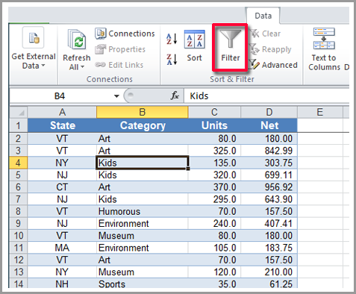This screenshot has height=294, width=356.
Task: Sort Z to A descending icon
Action: pyautogui.click(x=172, y=60)
